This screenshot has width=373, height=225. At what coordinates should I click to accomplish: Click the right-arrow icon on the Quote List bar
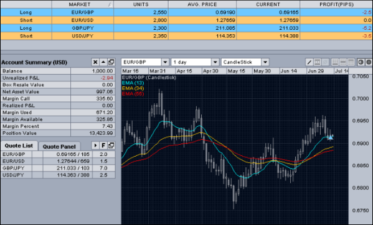95,145
